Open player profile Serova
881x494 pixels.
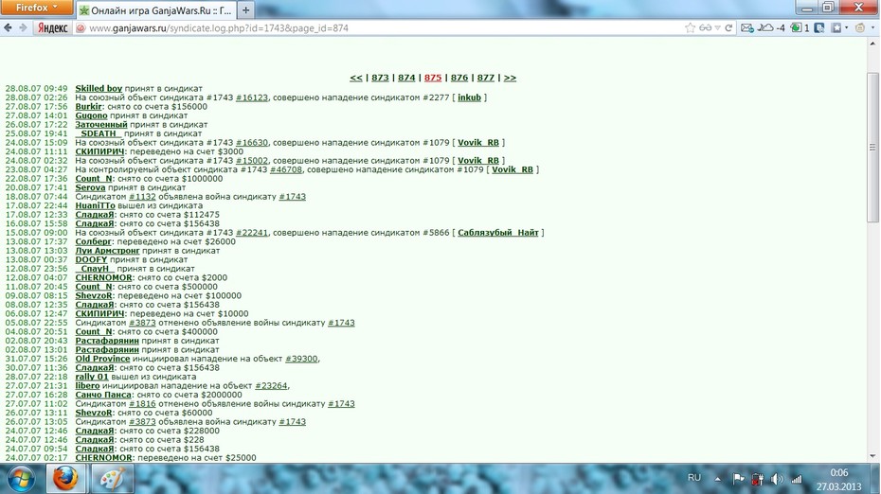tap(90, 187)
